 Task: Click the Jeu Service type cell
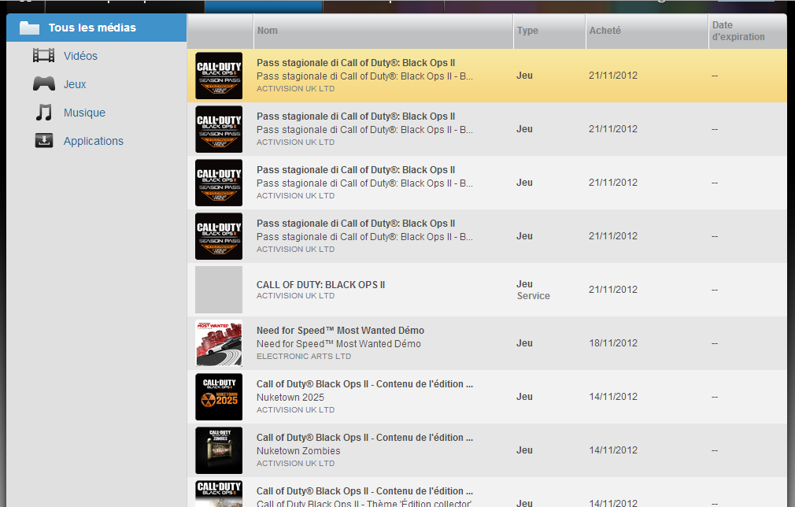[x=533, y=290]
